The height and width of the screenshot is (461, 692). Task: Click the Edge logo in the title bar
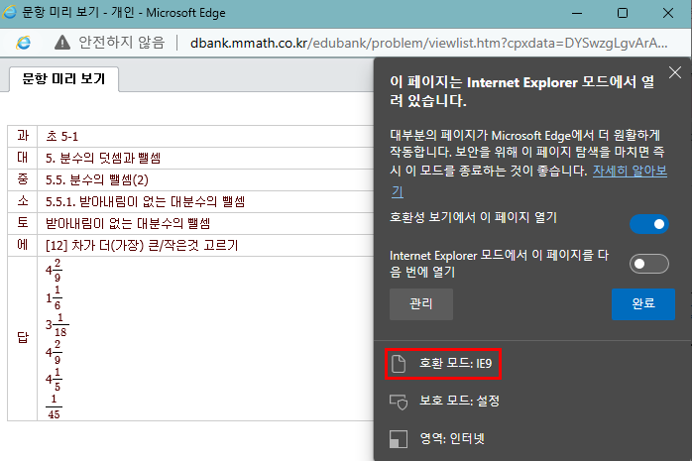[9, 12]
